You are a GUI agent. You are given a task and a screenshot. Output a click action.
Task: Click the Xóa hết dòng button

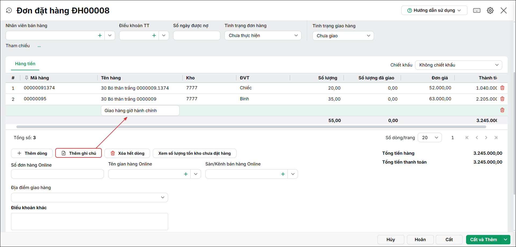(x=128, y=153)
